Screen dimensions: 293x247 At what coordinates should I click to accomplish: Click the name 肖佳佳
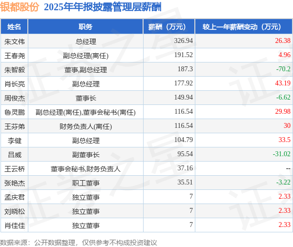point(15,226)
